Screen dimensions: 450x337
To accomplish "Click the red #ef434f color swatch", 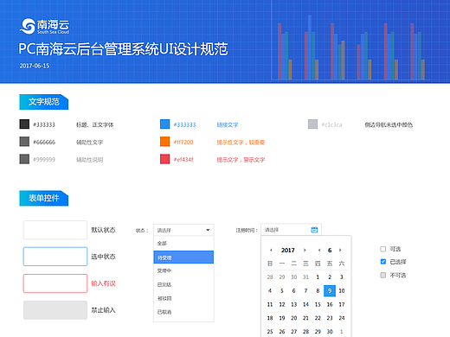I will click(165, 159).
